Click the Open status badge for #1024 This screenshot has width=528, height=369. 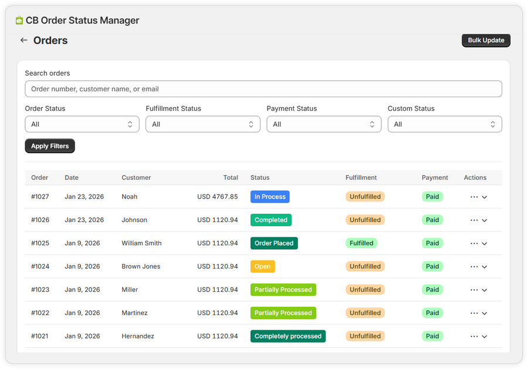tap(262, 266)
